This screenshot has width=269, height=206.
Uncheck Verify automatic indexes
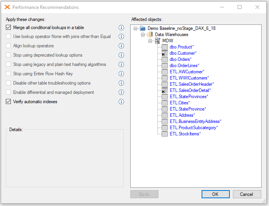click(x=9, y=102)
